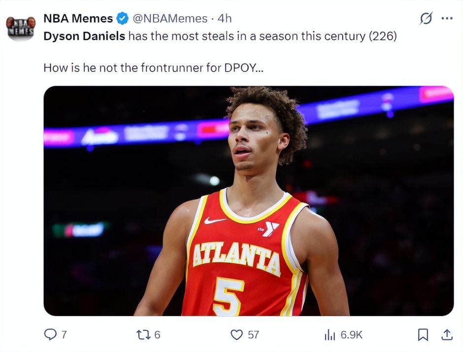The image size is (463, 352).
Task: Click the blue verified badge
Action: click(x=121, y=19)
